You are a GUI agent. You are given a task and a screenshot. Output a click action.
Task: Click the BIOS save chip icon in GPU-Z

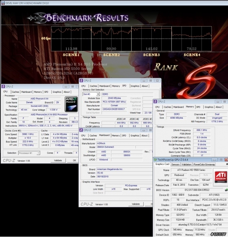(x=226, y=190)
